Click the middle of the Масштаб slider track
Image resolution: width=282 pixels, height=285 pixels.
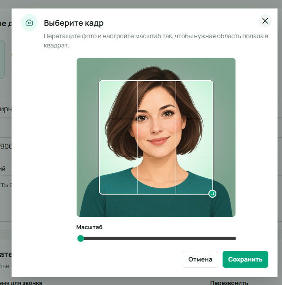tap(157, 238)
